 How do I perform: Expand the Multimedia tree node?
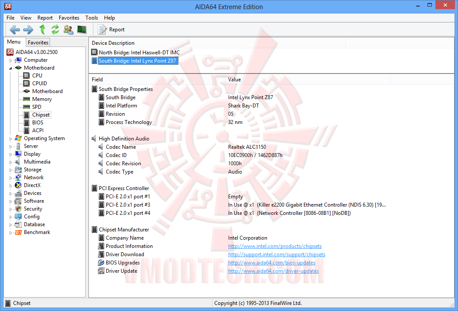(x=10, y=162)
